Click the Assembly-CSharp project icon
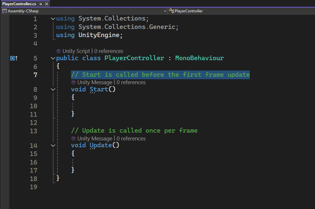This screenshot has width=315, height=209. pos(4,11)
